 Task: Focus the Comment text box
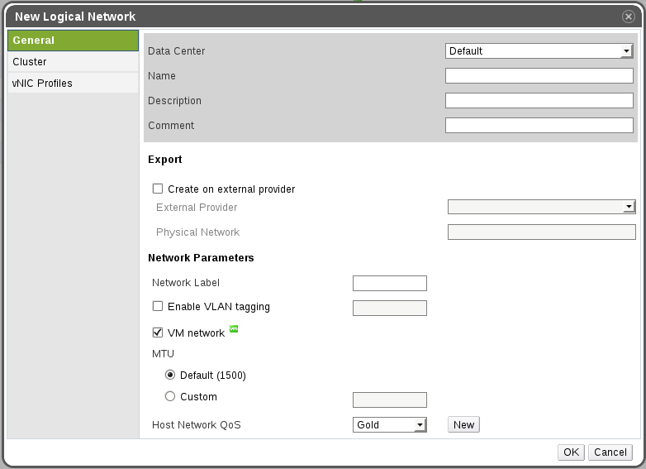click(539, 126)
